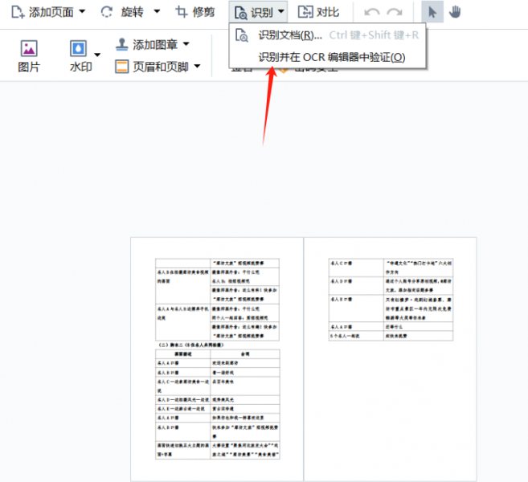Collapse the 识别 dropdown arrow
The image size is (528, 482).
coord(280,11)
